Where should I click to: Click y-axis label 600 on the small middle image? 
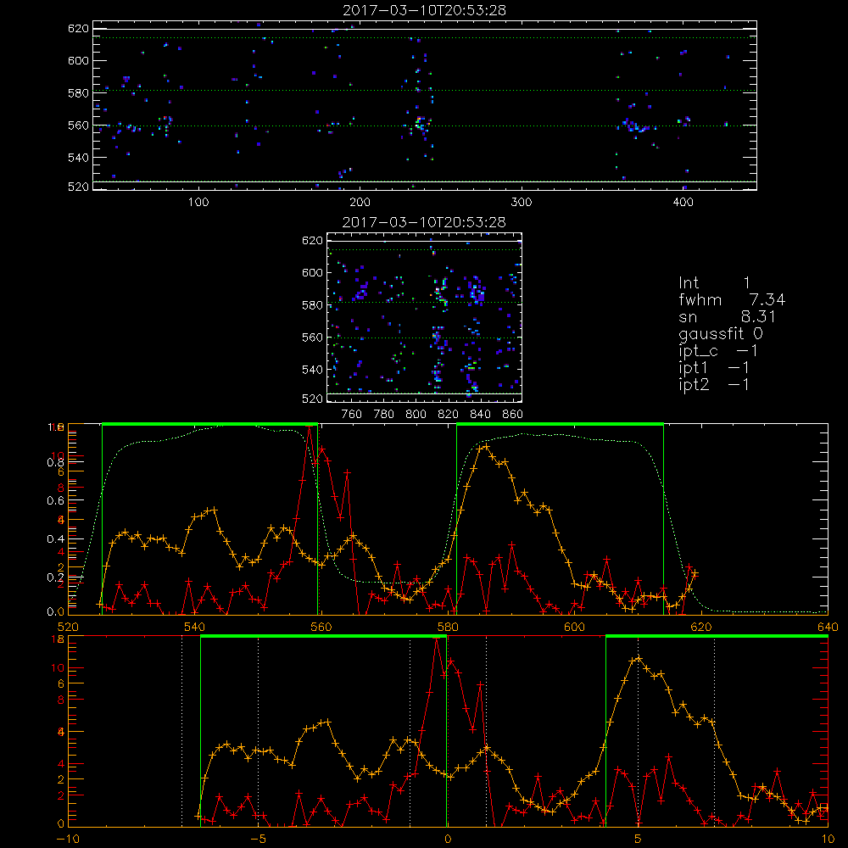(x=312, y=272)
